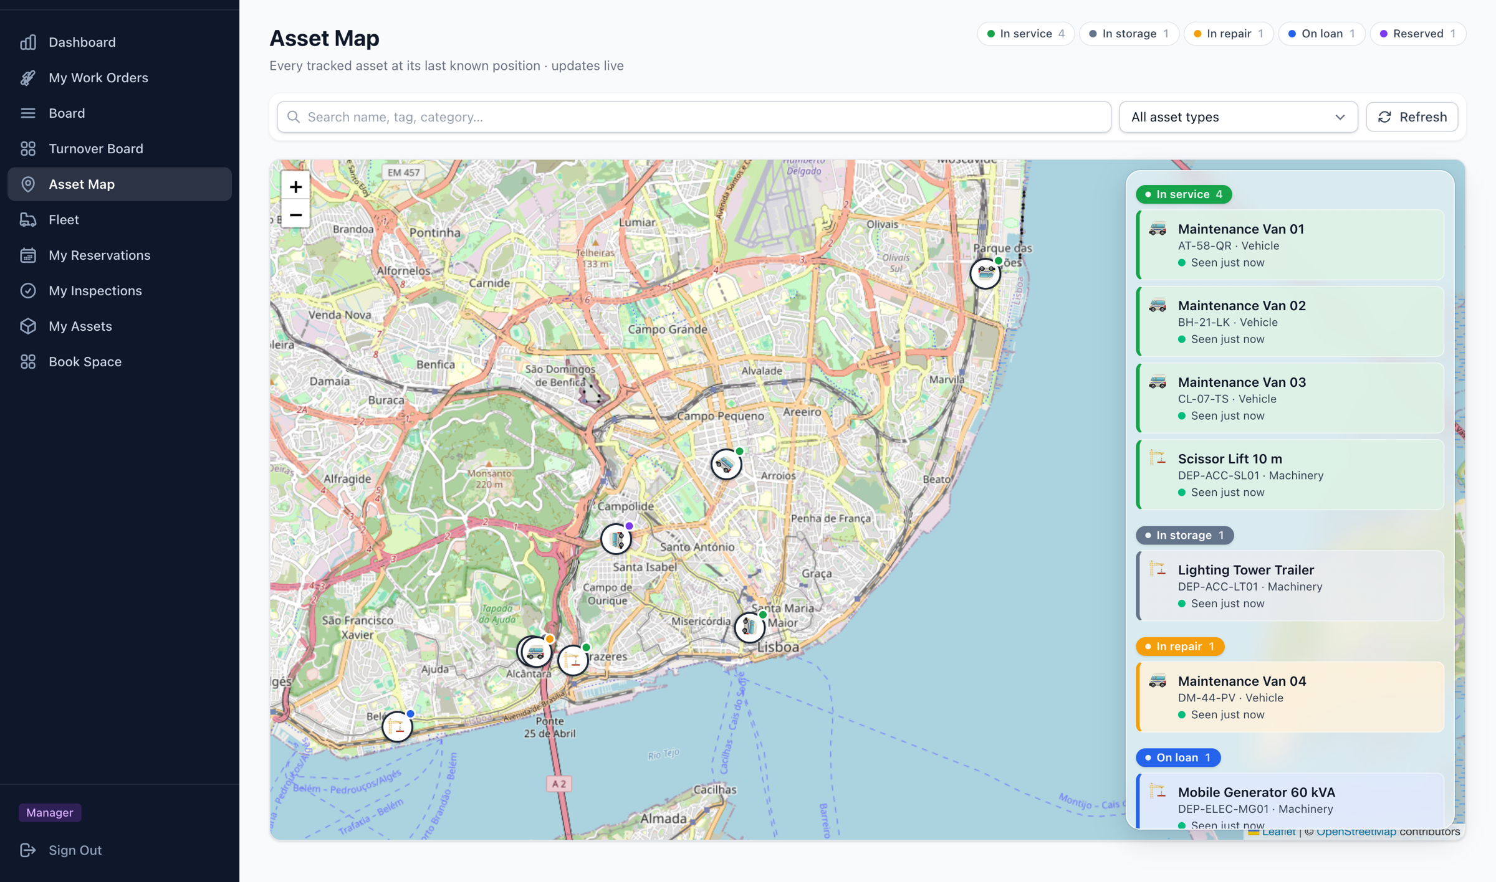Image resolution: width=1496 pixels, height=882 pixels.
Task: Toggle the Reserved status filter chip
Action: click(1417, 34)
